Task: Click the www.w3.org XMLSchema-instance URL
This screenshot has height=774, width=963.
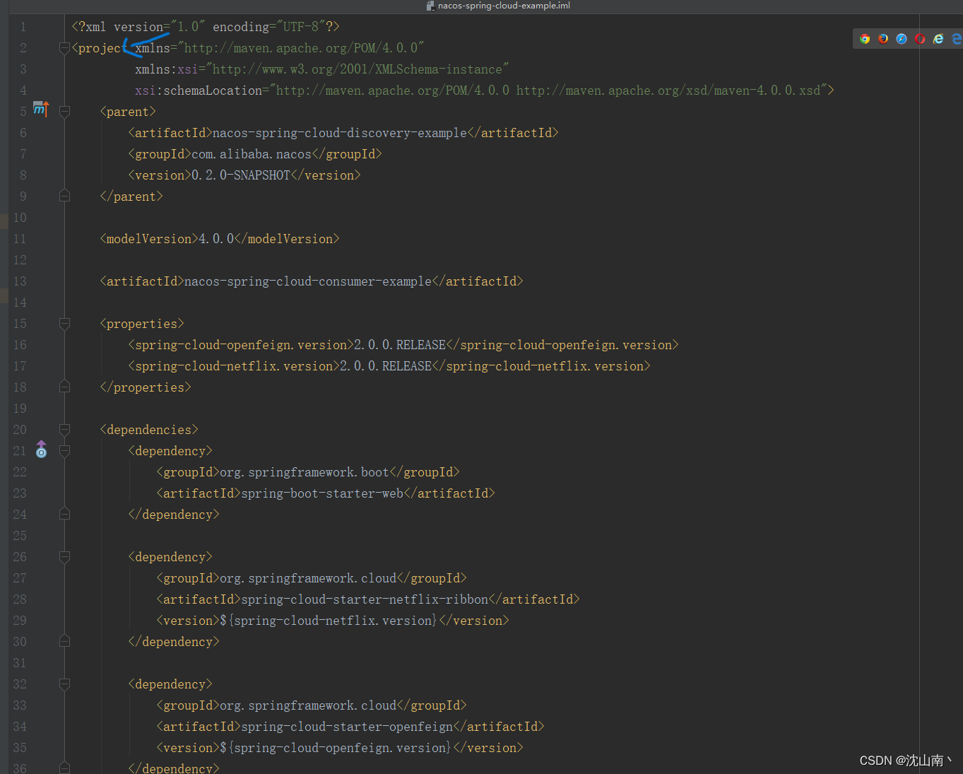Action: 358,69
